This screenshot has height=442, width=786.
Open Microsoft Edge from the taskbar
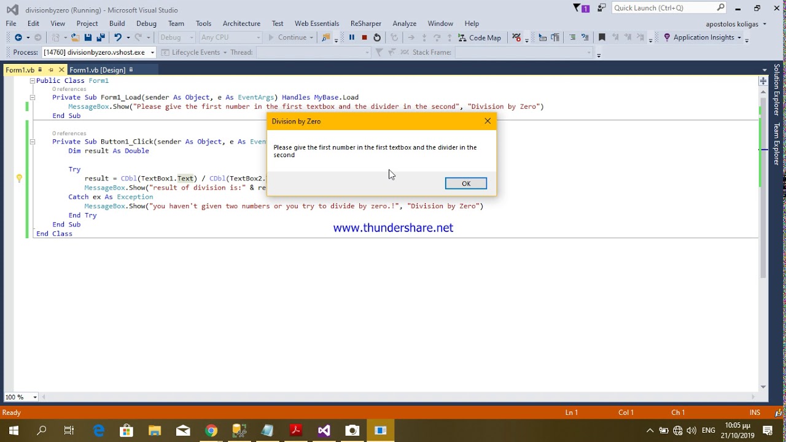pos(98,430)
